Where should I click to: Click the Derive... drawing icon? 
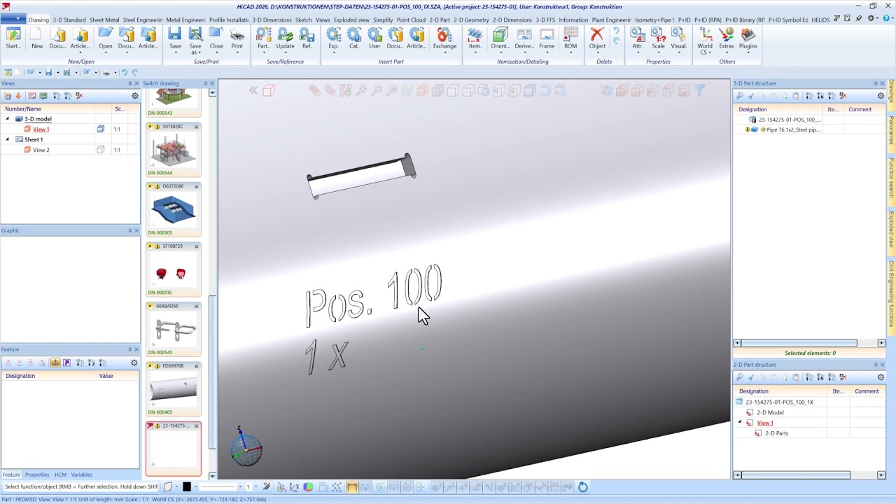coord(524,38)
